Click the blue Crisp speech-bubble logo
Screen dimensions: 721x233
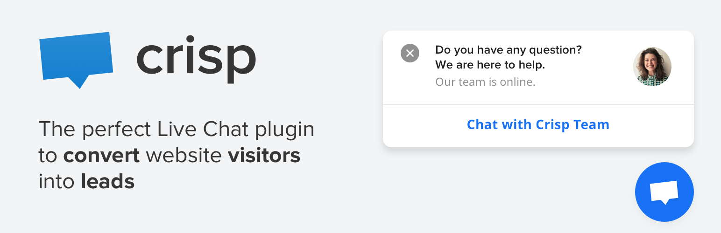click(x=77, y=56)
